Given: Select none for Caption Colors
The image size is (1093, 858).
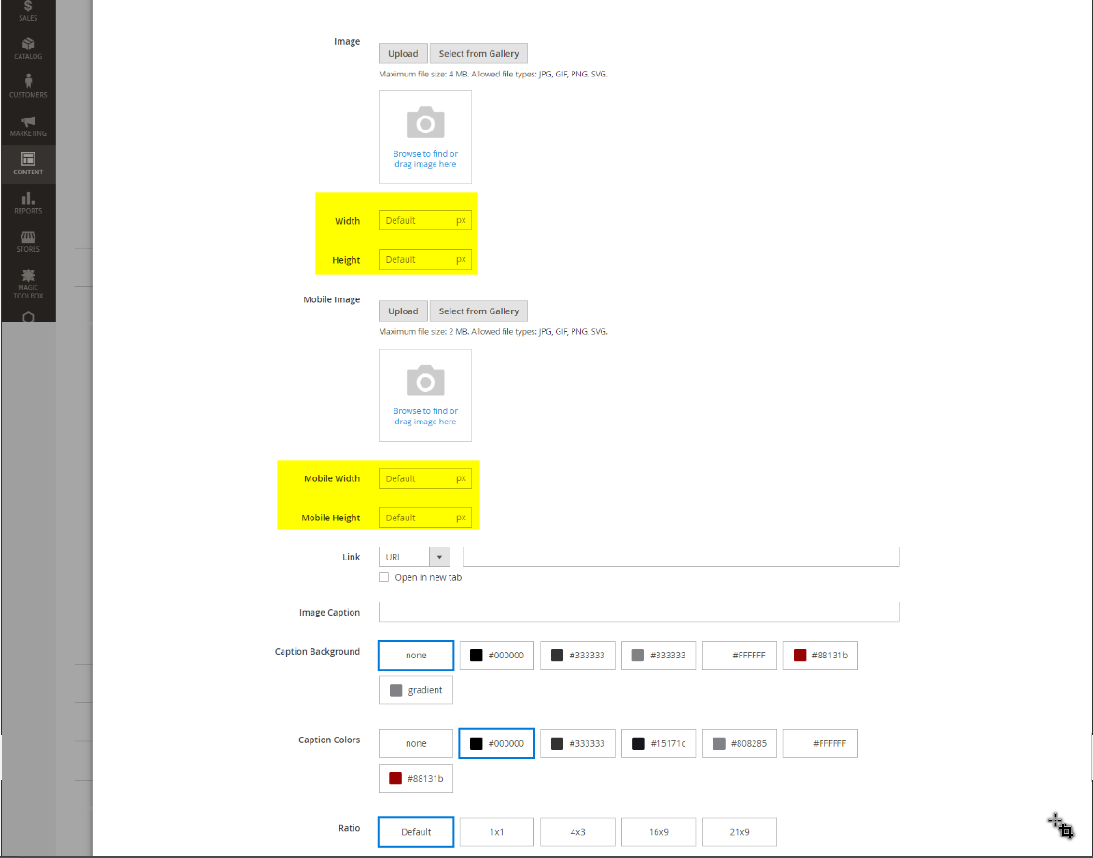Looking at the screenshot, I should click(416, 743).
